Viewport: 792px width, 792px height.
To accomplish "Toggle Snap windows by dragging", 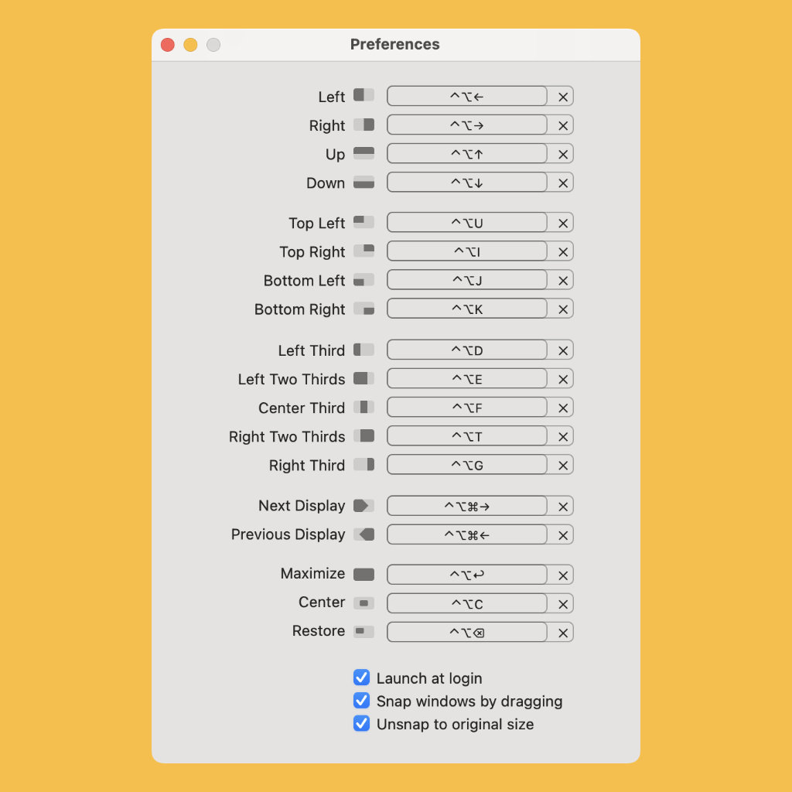I will point(361,701).
